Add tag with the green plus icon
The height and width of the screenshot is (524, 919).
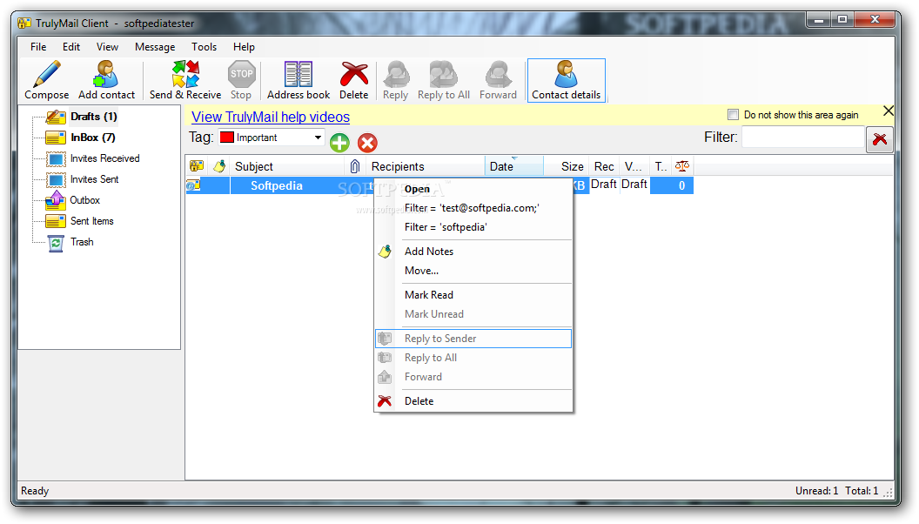[x=339, y=143]
